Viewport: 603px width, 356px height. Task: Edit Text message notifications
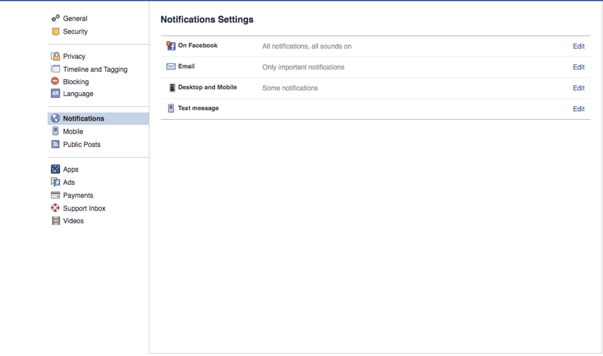point(578,109)
